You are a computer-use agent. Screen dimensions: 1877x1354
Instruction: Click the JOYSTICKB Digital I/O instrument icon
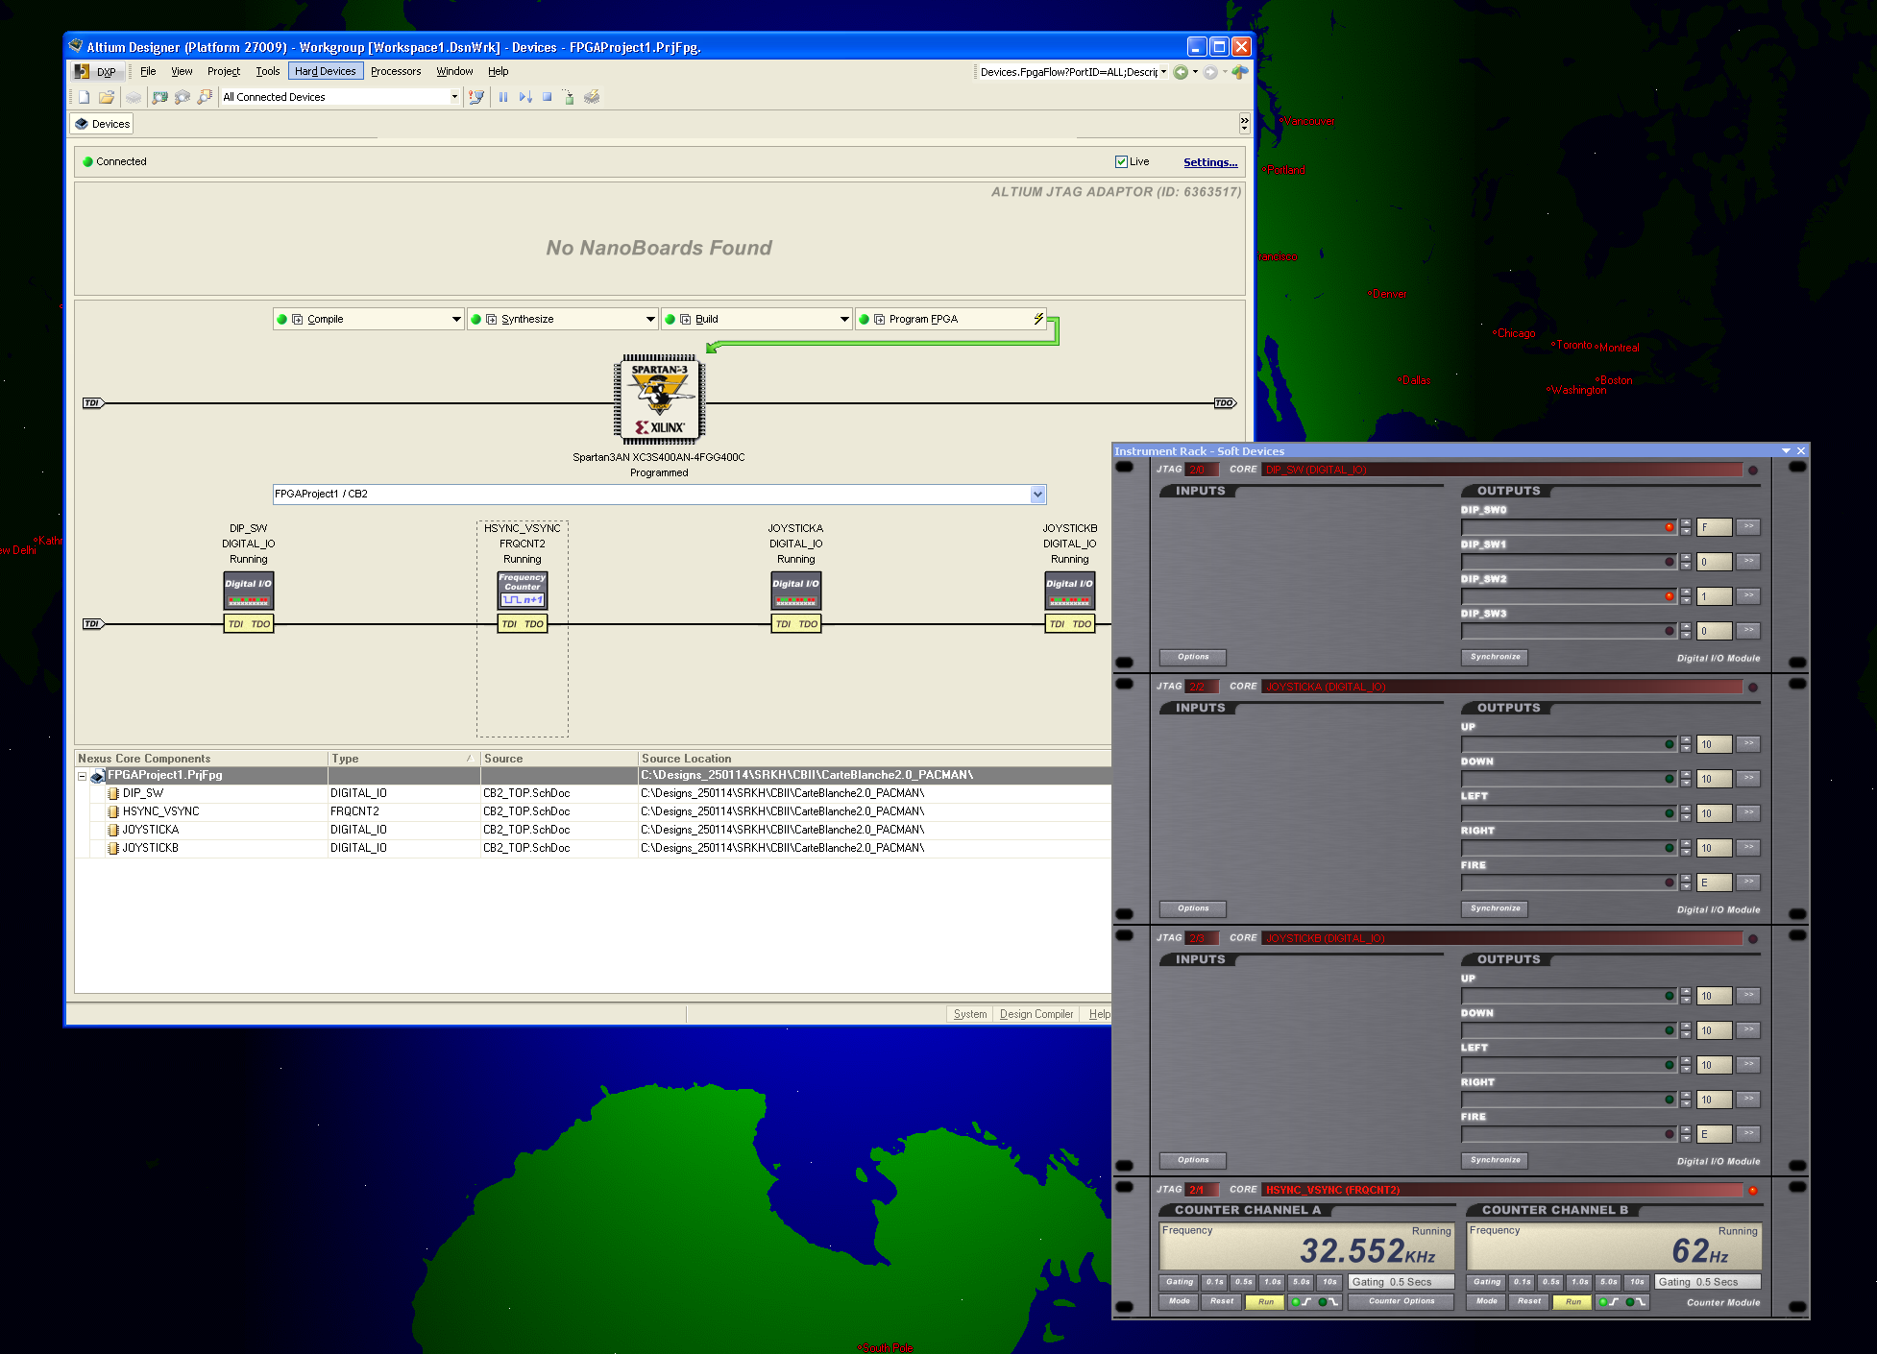pos(1070,592)
